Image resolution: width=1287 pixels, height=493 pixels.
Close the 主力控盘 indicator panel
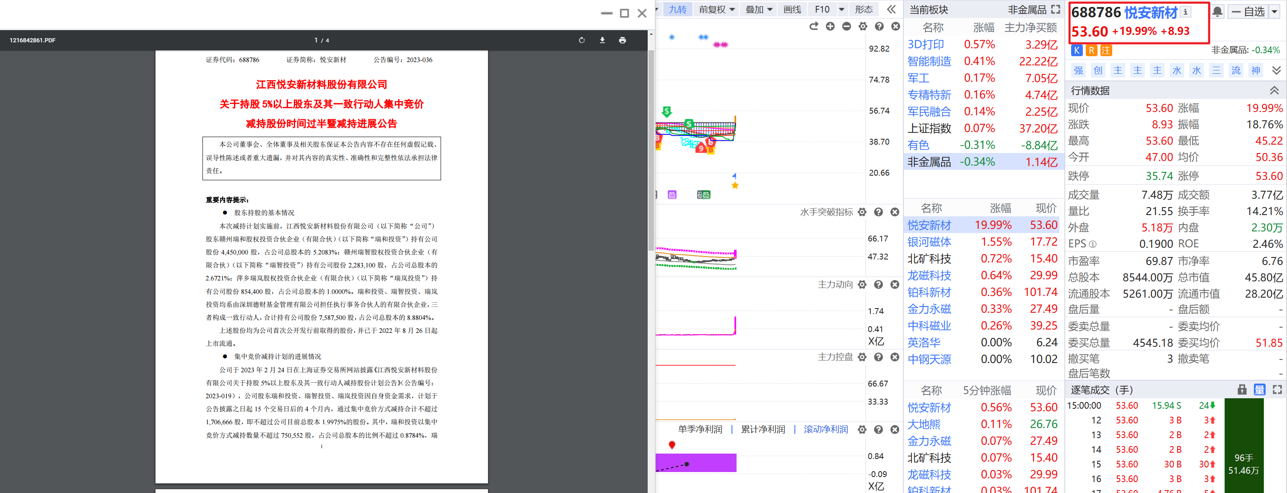point(895,357)
